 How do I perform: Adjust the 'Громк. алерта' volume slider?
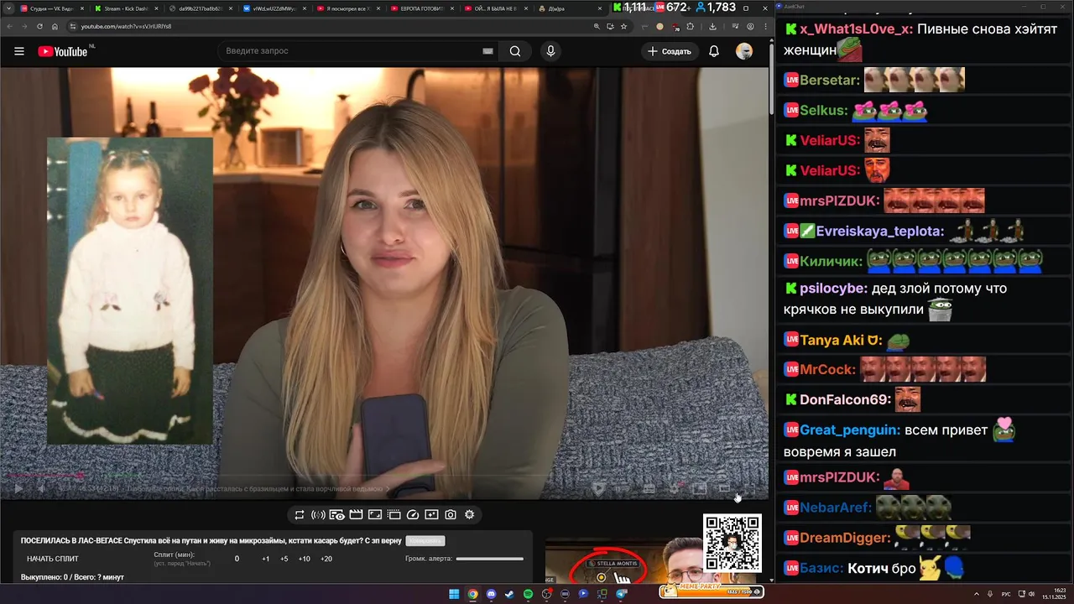point(489,559)
